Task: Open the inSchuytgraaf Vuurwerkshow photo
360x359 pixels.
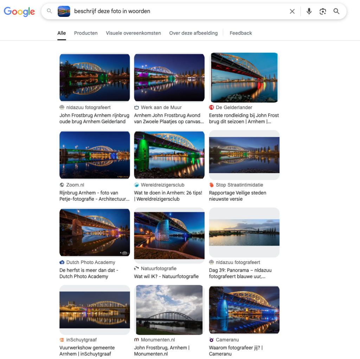Action: (x=95, y=310)
